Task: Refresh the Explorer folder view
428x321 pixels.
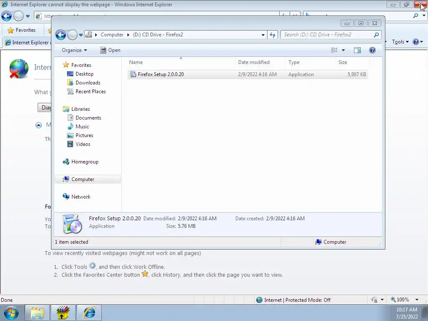Action: [273, 35]
